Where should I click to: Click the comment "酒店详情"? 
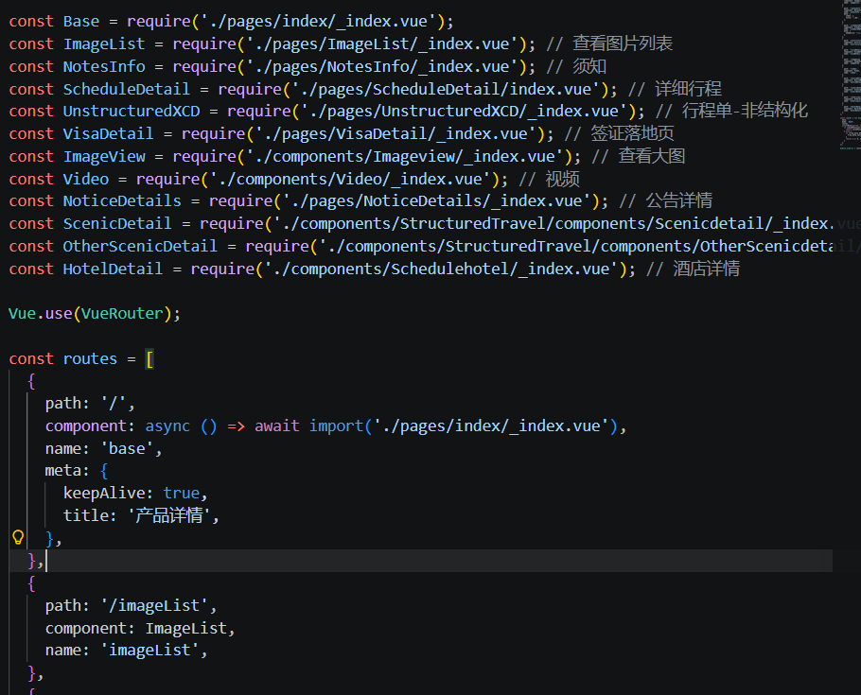(x=707, y=269)
